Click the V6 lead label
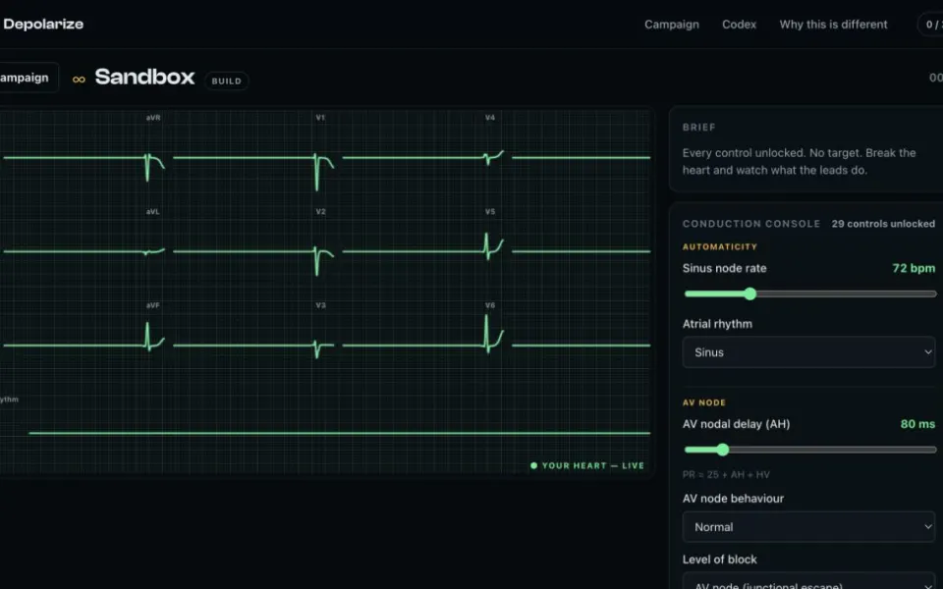Viewport: 943px width, 589px height. point(490,305)
